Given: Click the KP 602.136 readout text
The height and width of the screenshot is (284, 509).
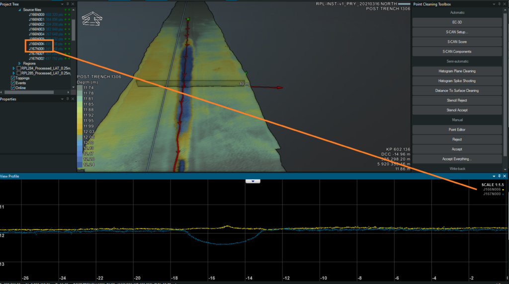Looking at the screenshot, I should (398, 149).
